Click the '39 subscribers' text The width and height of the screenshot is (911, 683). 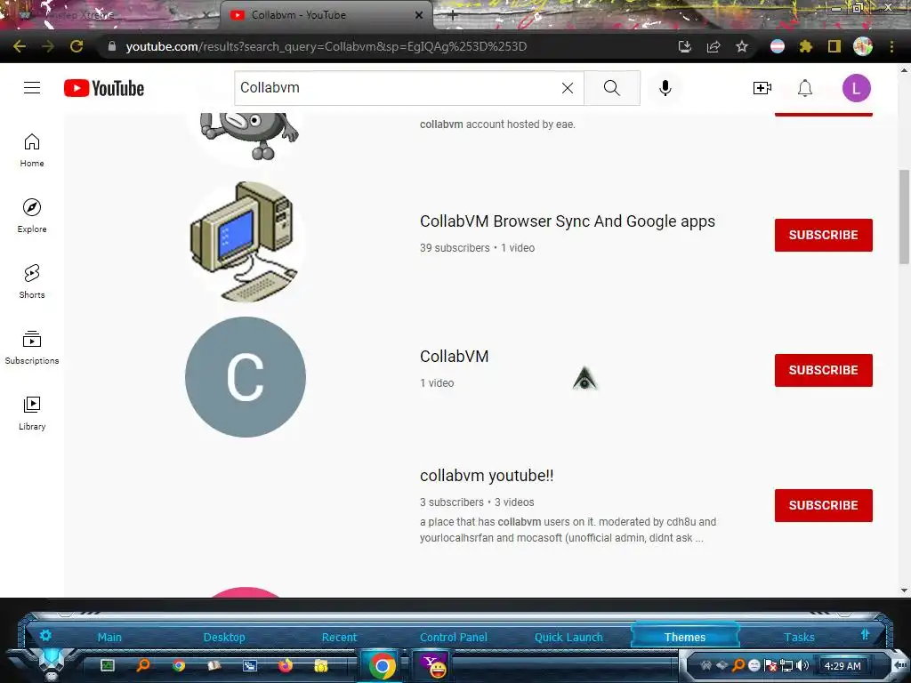click(x=455, y=248)
